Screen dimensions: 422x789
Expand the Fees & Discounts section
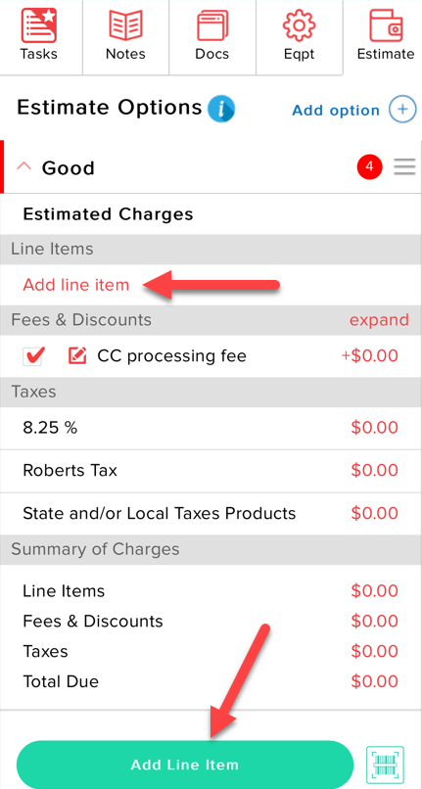[379, 319]
